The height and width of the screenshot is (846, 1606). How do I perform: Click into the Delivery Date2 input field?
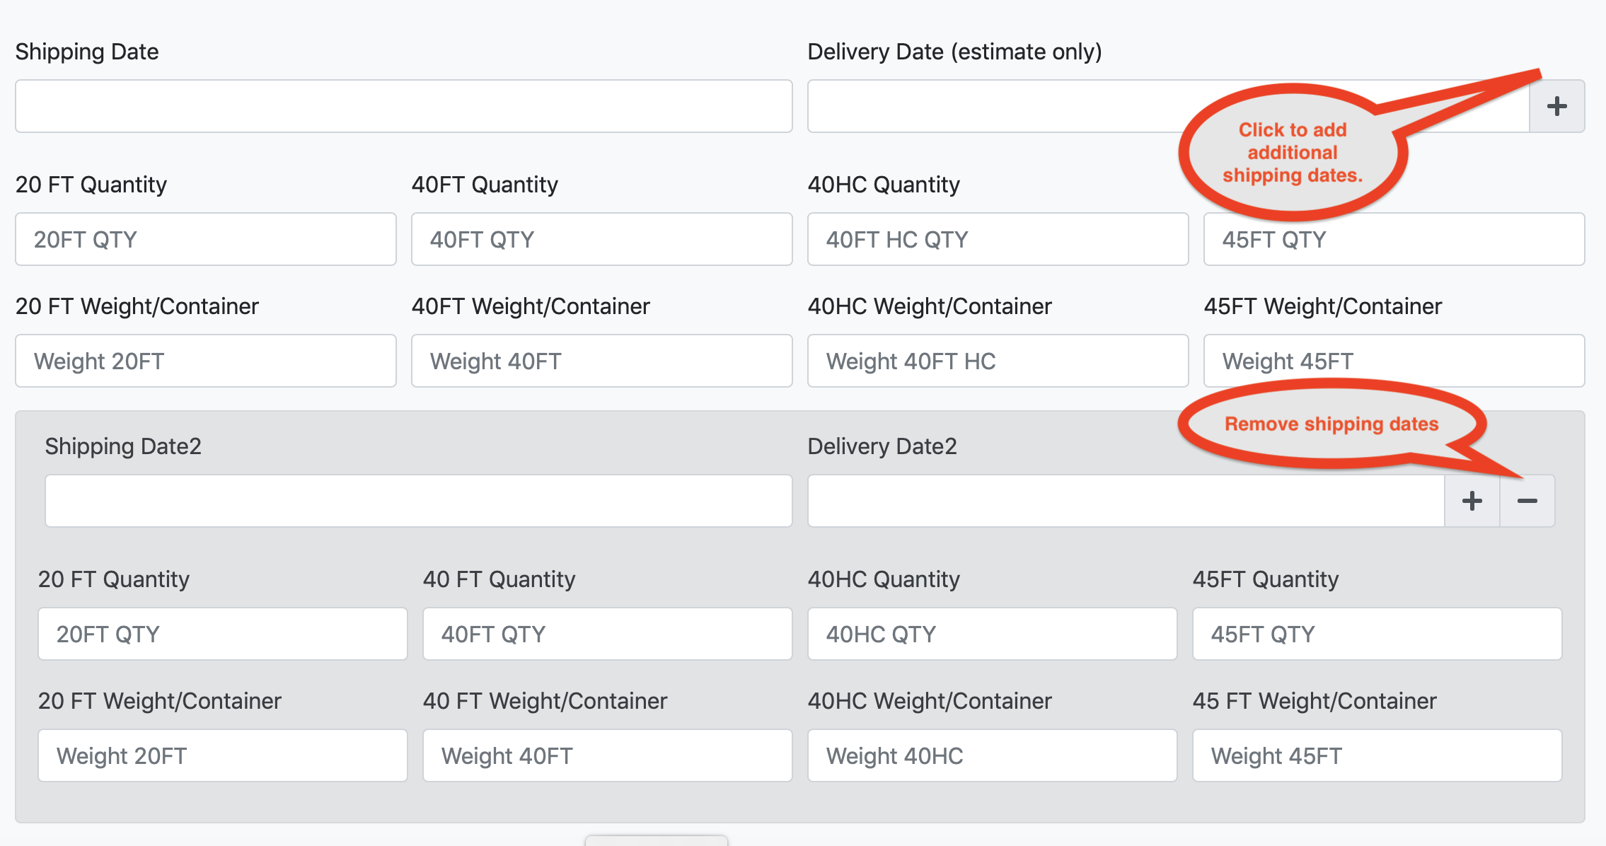click(x=1125, y=501)
